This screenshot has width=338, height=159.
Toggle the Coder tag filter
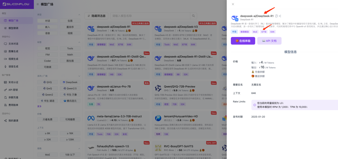click(x=48, y=61)
